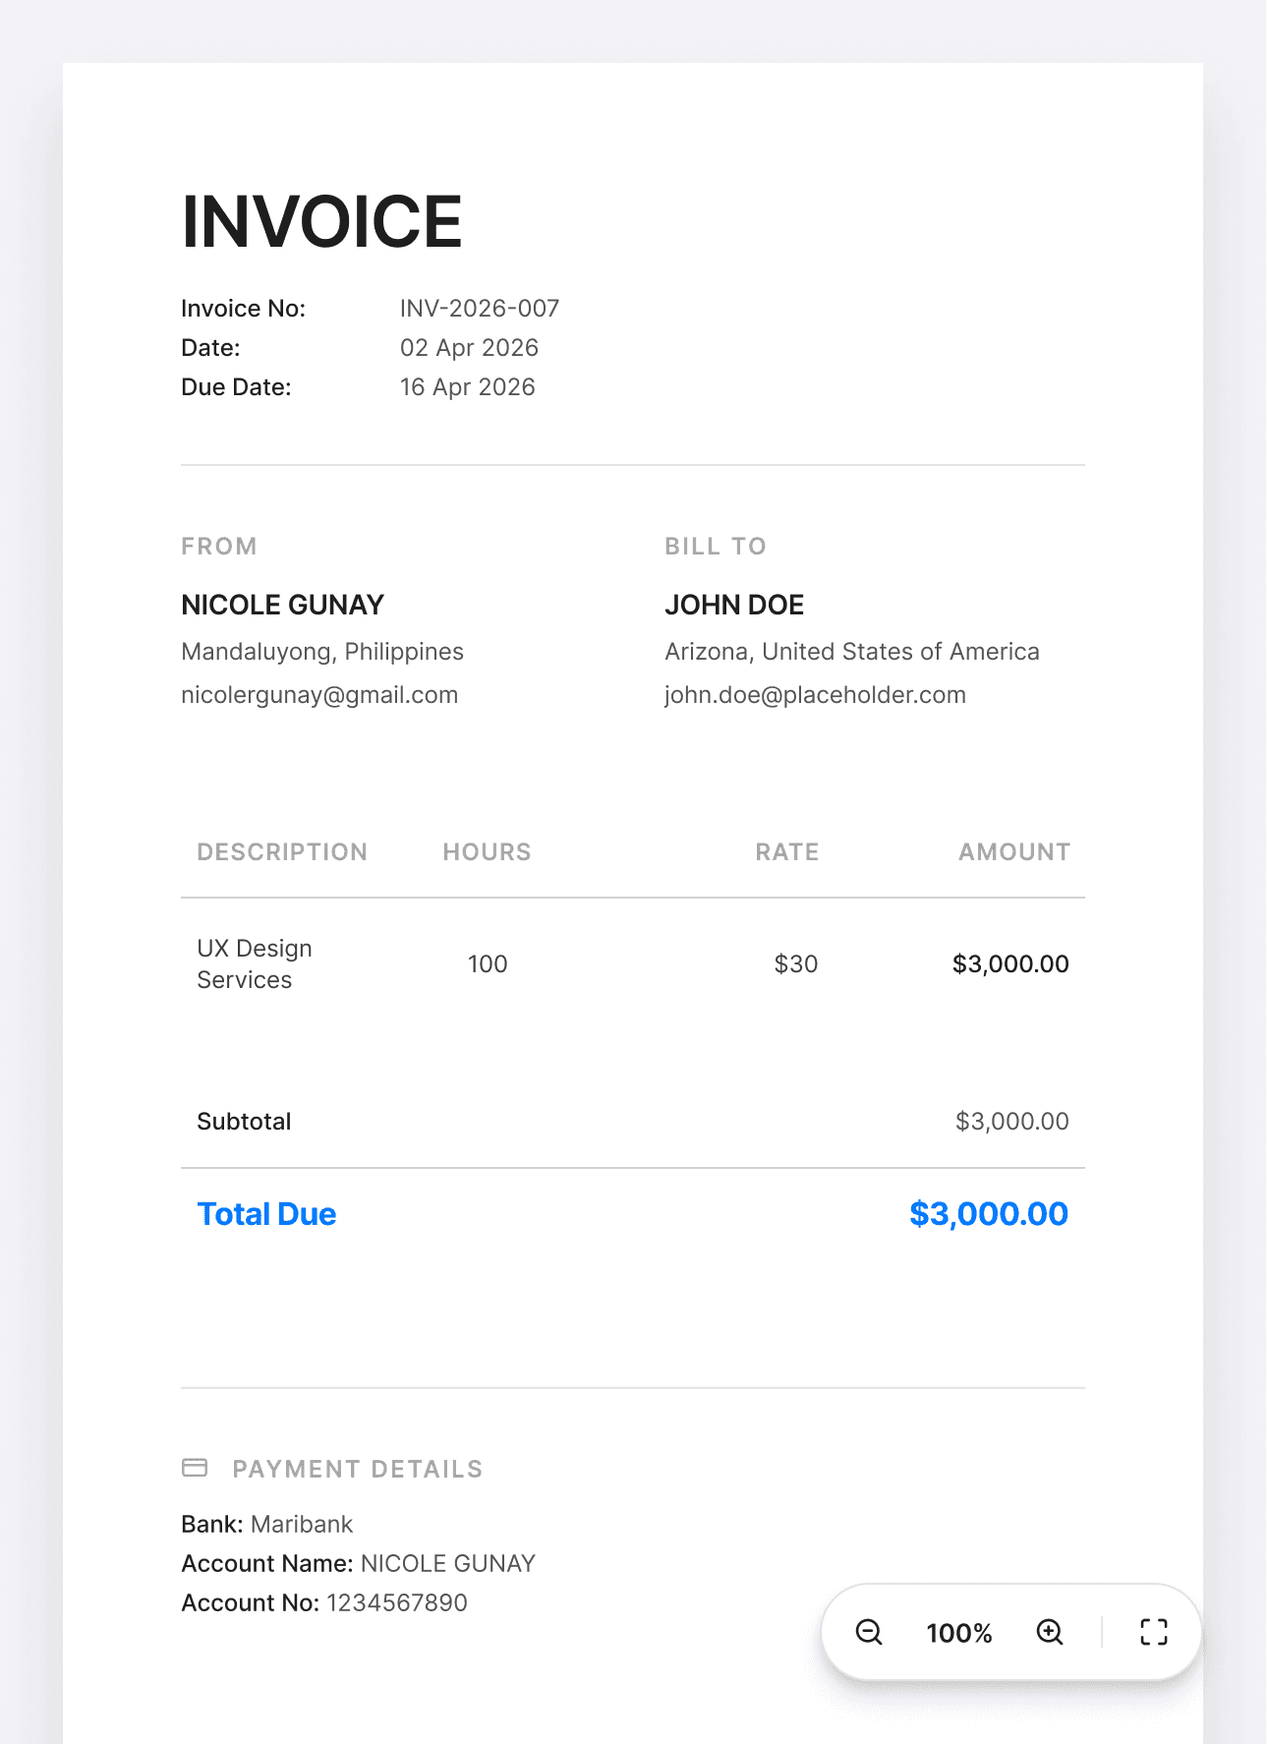This screenshot has width=1267, height=1744.
Task: Click the due date 16 Apr 2026
Action: 467,387
